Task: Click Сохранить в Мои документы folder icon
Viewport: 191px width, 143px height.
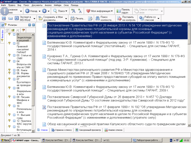Action: pyautogui.click(x=40, y=18)
